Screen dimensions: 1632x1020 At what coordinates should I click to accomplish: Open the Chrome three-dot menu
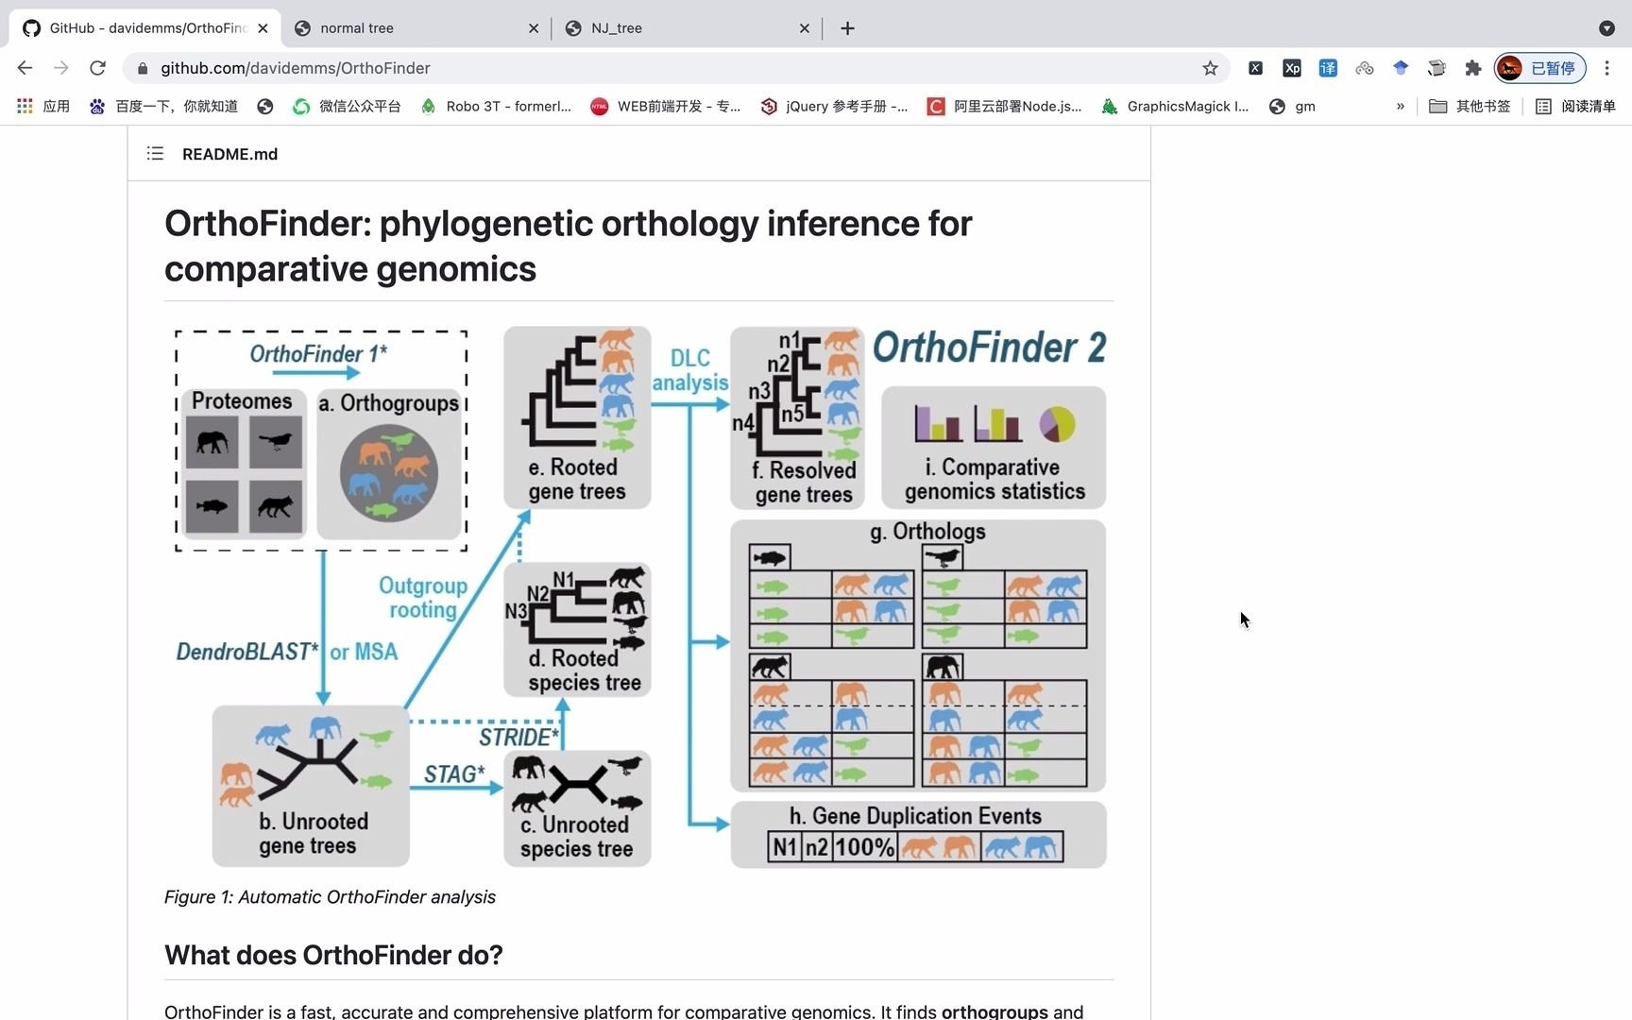point(1606,68)
